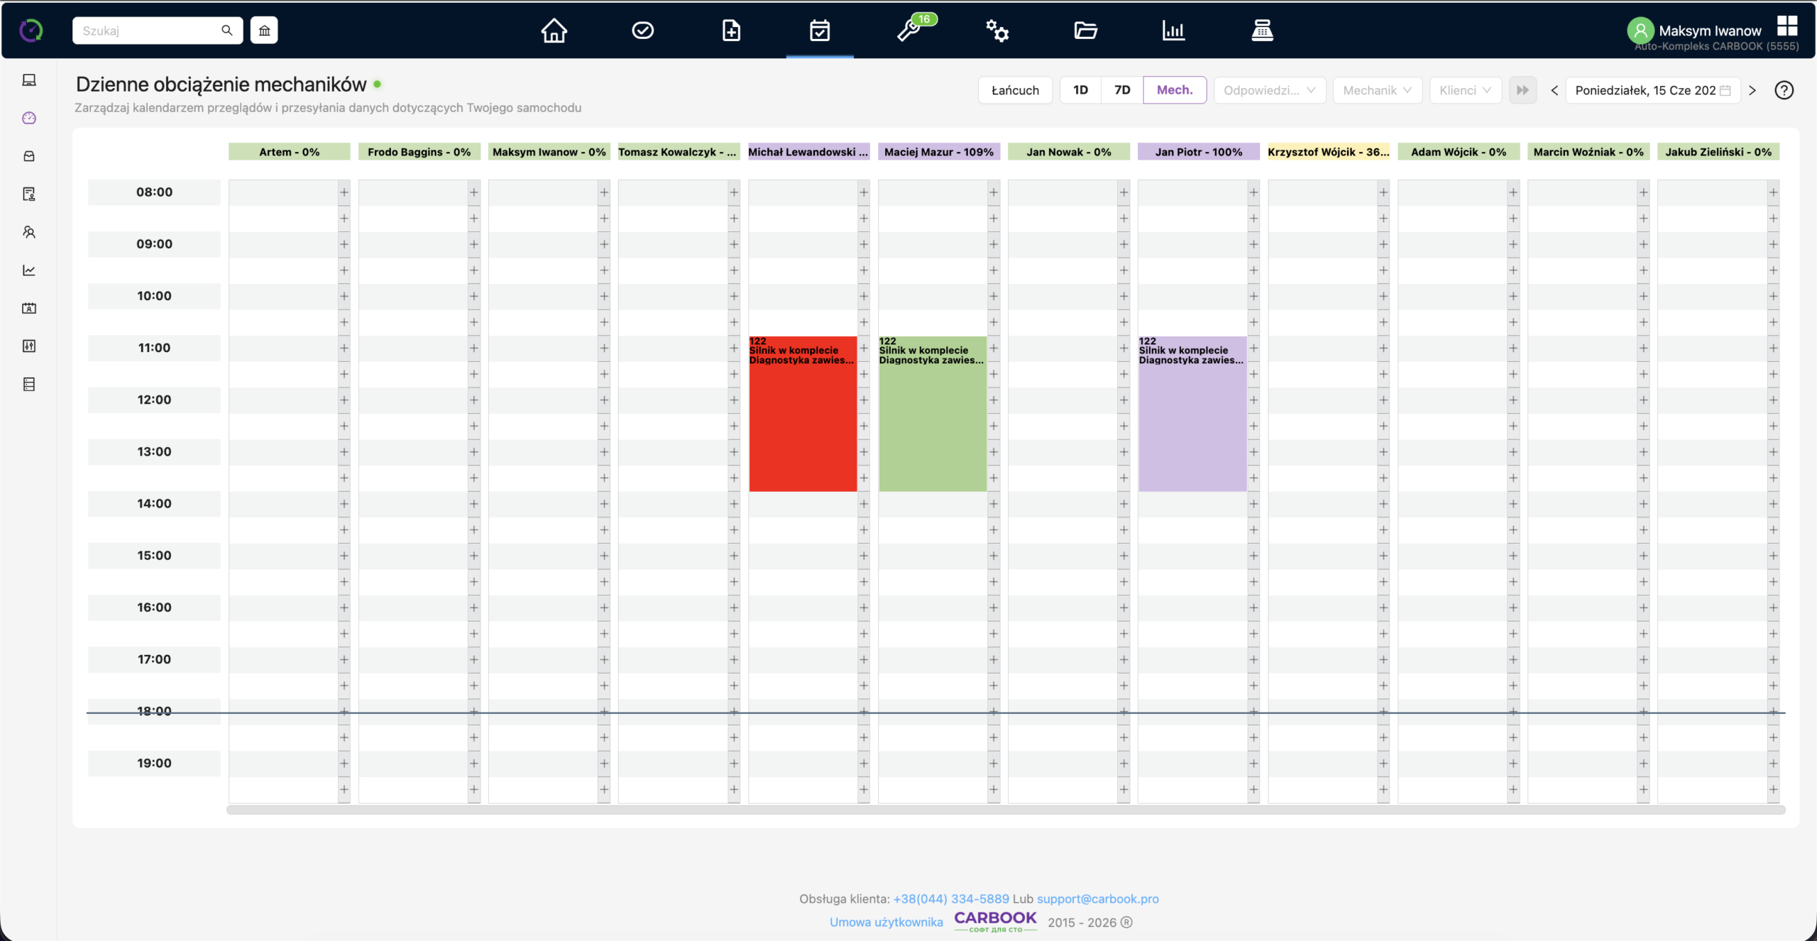1817x941 pixels.
Task: Expand the Klienci filter dropdown
Action: tap(1465, 90)
